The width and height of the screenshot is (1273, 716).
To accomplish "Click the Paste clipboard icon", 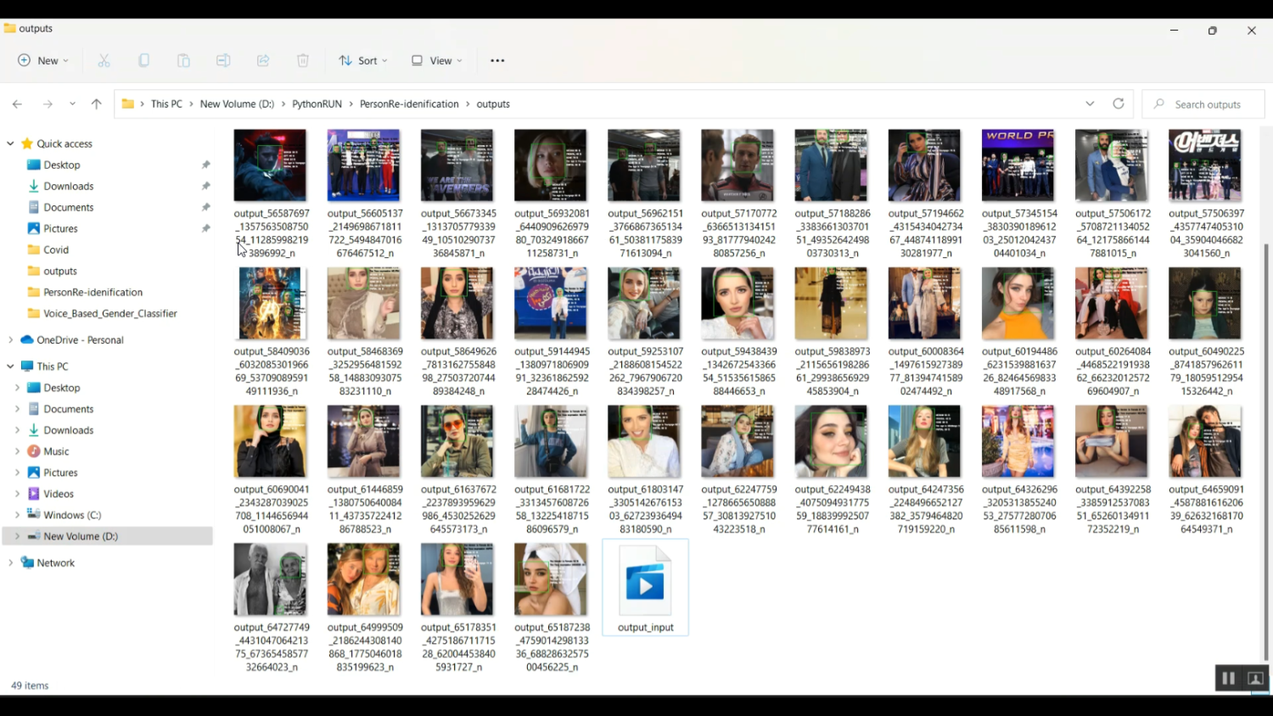I will (x=183, y=60).
